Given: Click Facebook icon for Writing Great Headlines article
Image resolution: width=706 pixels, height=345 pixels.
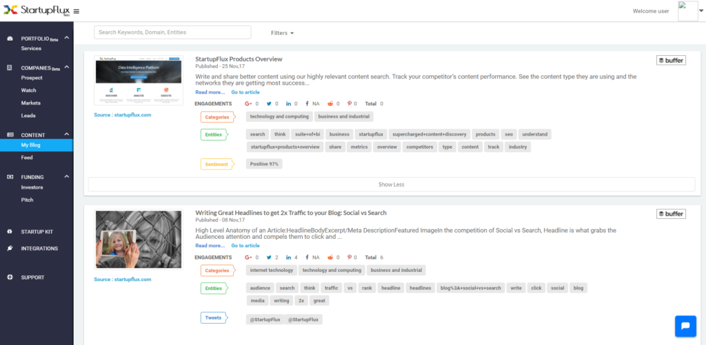Looking at the screenshot, I should click(307, 258).
